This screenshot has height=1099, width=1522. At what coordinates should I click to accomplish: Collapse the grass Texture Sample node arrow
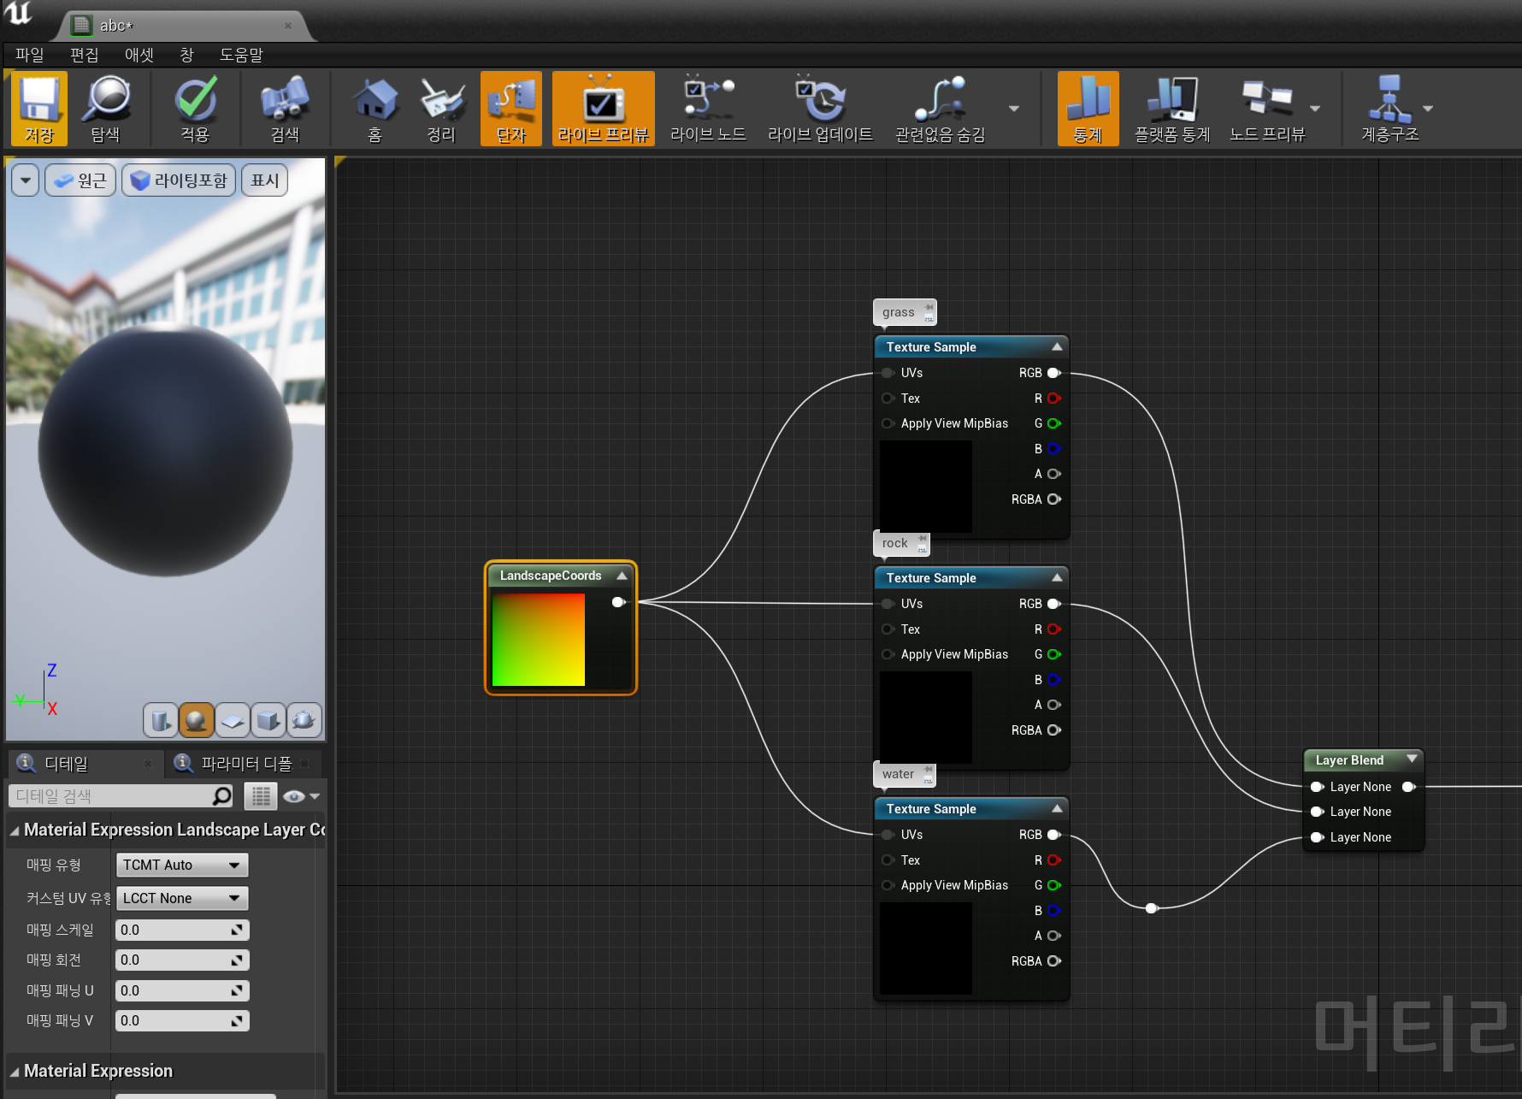pyautogui.click(x=1057, y=346)
